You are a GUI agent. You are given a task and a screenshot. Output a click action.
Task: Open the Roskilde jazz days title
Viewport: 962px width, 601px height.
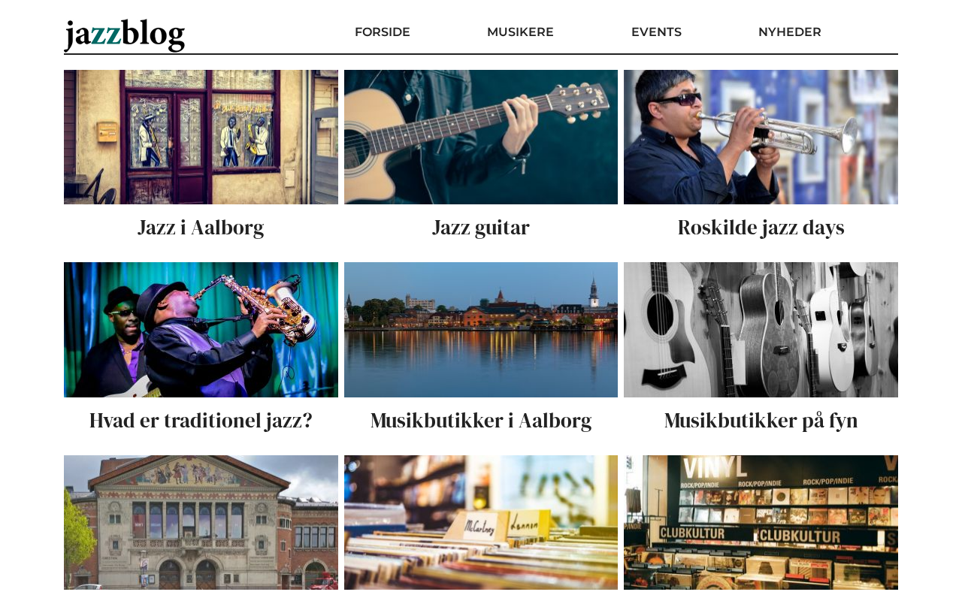761,228
